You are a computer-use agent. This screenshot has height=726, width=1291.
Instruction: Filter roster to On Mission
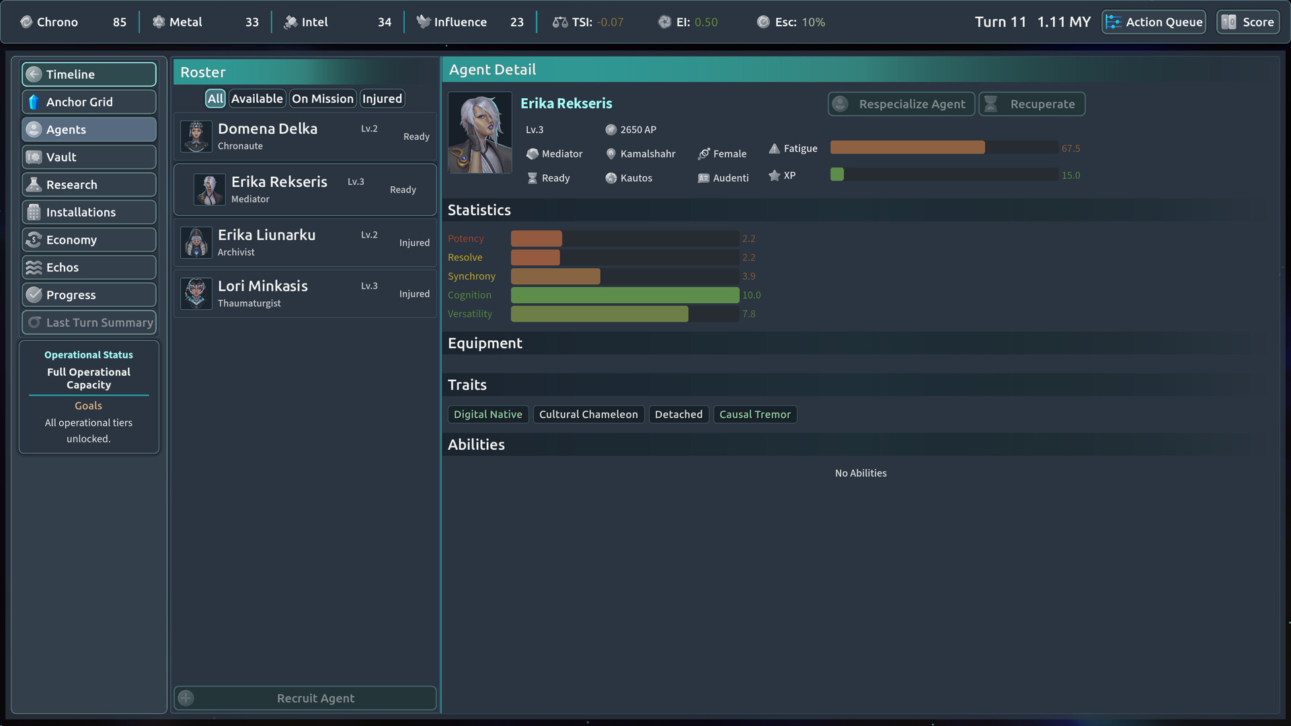pyautogui.click(x=323, y=99)
